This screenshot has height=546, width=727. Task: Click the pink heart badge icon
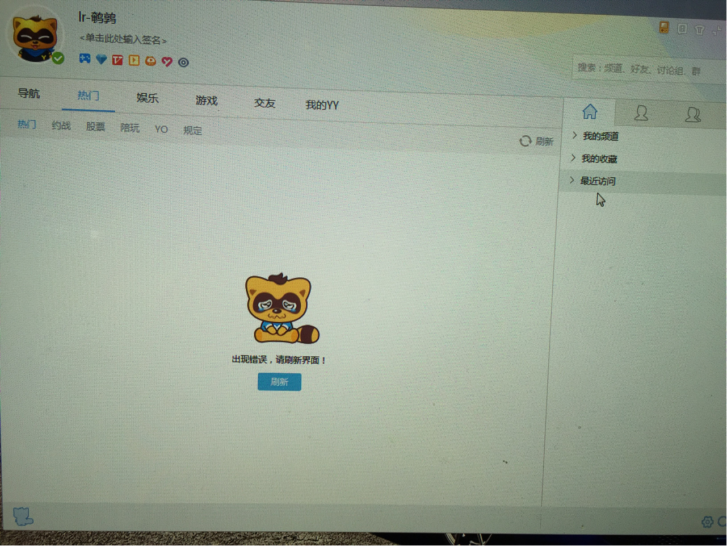pyautogui.click(x=167, y=61)
